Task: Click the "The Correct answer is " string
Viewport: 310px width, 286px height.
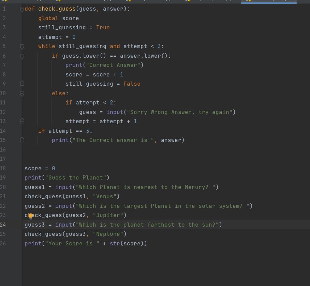Action: tap(113, 140)
